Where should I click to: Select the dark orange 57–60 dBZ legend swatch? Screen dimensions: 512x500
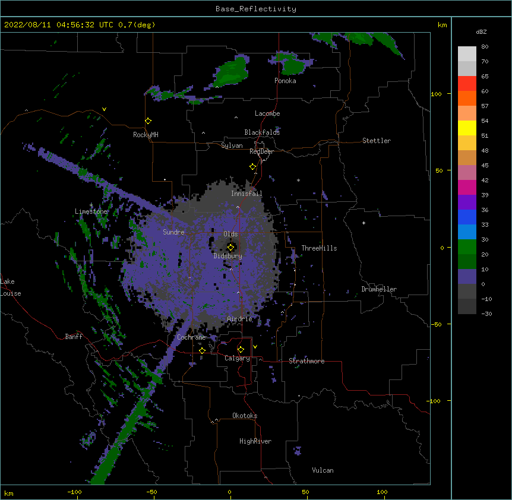(467, 98)
